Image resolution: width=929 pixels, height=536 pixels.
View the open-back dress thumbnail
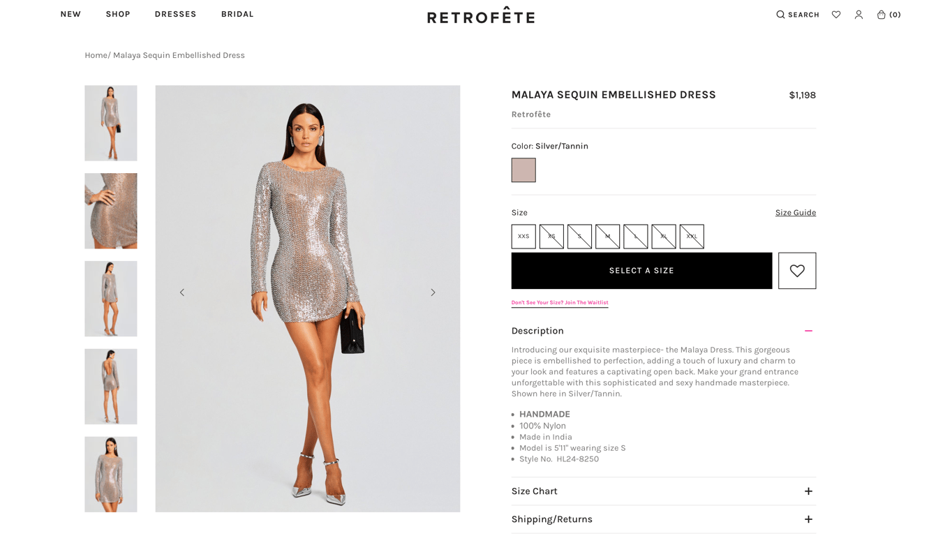(x=111, y=387)
